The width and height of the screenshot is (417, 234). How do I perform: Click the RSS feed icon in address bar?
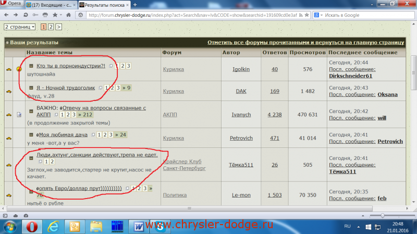[x=301, y=15]
